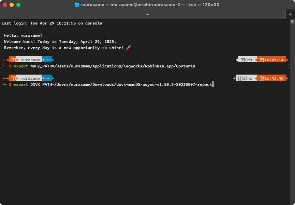Click the OS icon segment of first prompt
This screenshot has width=295, height=205.
tap(13, 60)
